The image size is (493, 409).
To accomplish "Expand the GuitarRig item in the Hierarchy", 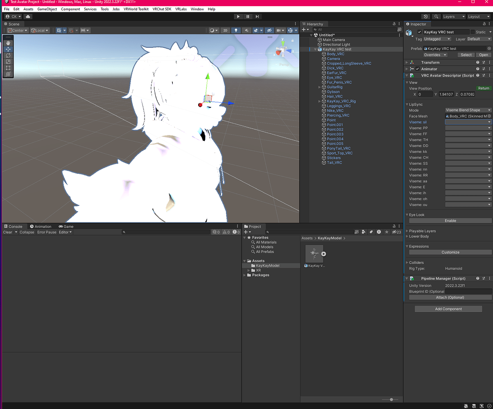I will 319,87.
